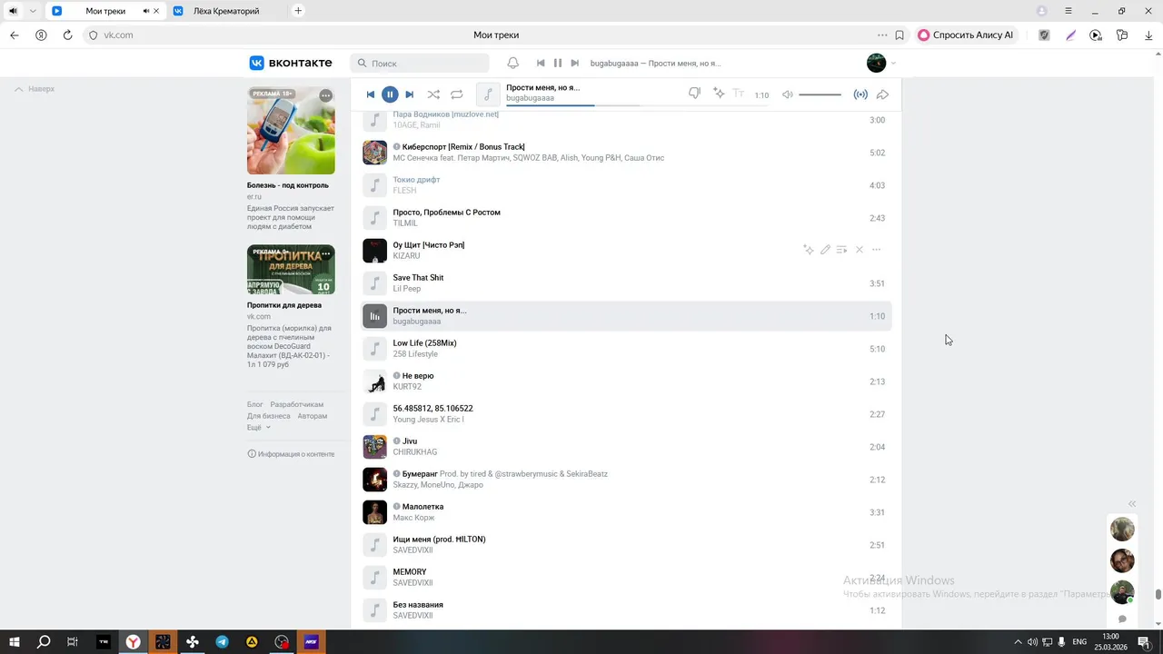This screenshot has height=654, width=1163.
Task: Open the notifications bell icon
Action: tap(513, 63)
